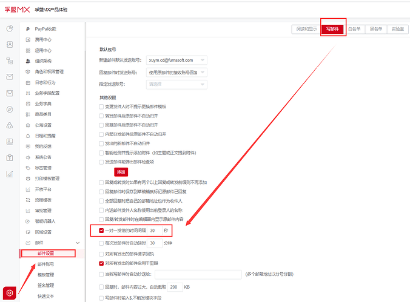
Task: Open the compass icon in left sidebar
Action: (x=10, y=110)
